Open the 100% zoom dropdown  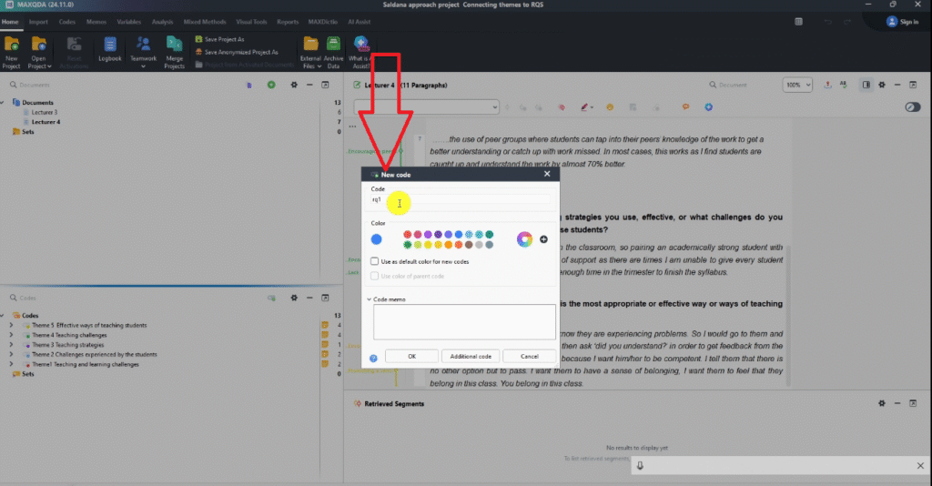[797, 85]
